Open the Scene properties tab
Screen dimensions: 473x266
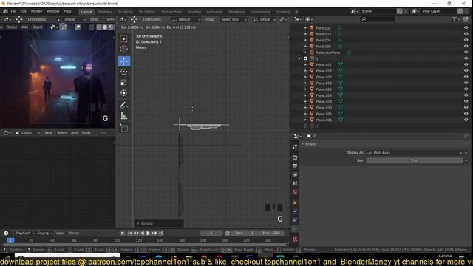295,183
